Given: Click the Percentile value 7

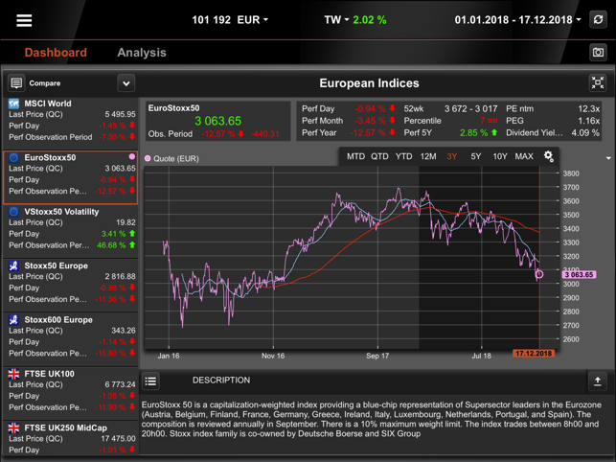Looking at the screenshot, I should click(483, 121).
